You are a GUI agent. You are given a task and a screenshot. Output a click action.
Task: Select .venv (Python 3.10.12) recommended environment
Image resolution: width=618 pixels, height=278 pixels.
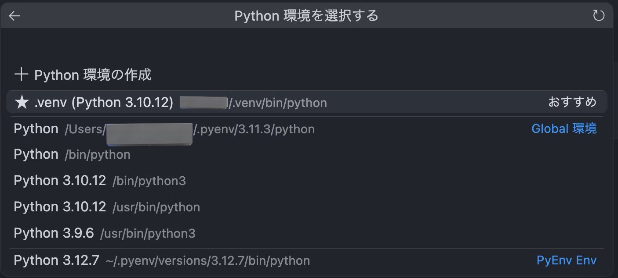click(x=307, y=103)
